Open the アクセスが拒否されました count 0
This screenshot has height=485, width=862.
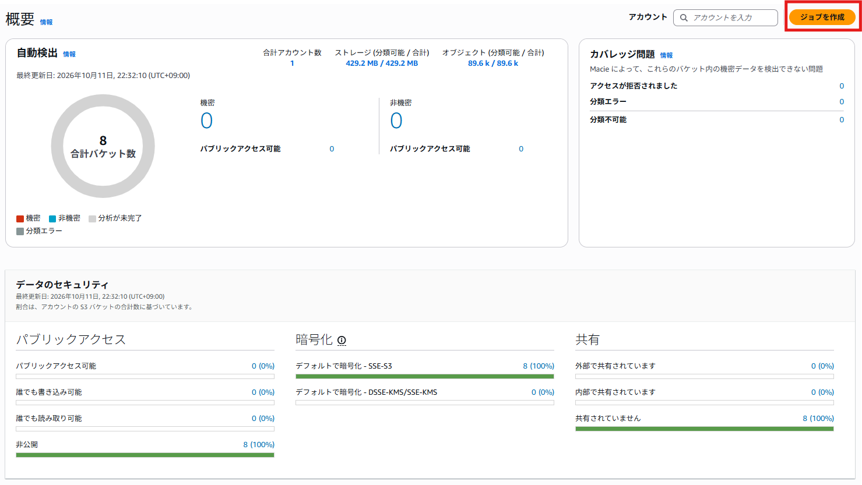(x=842, y=86)
